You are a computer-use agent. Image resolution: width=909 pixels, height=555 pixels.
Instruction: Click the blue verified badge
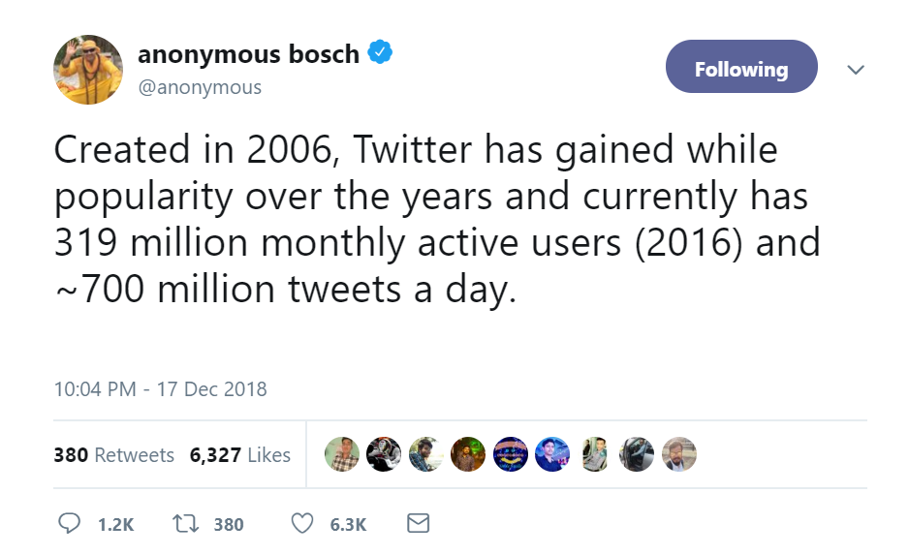pos(380,52)
